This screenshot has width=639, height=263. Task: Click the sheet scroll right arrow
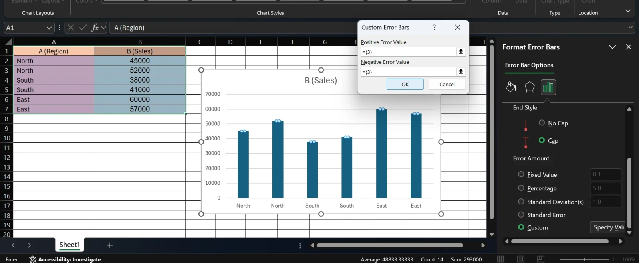pyautogui.click(x=483, y=245)
